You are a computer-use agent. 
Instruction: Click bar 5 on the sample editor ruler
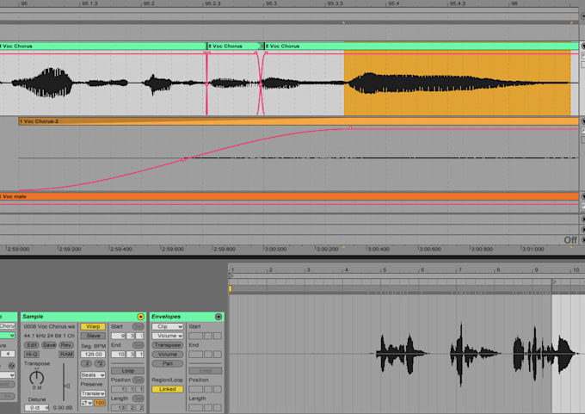(x=385, y=270)
